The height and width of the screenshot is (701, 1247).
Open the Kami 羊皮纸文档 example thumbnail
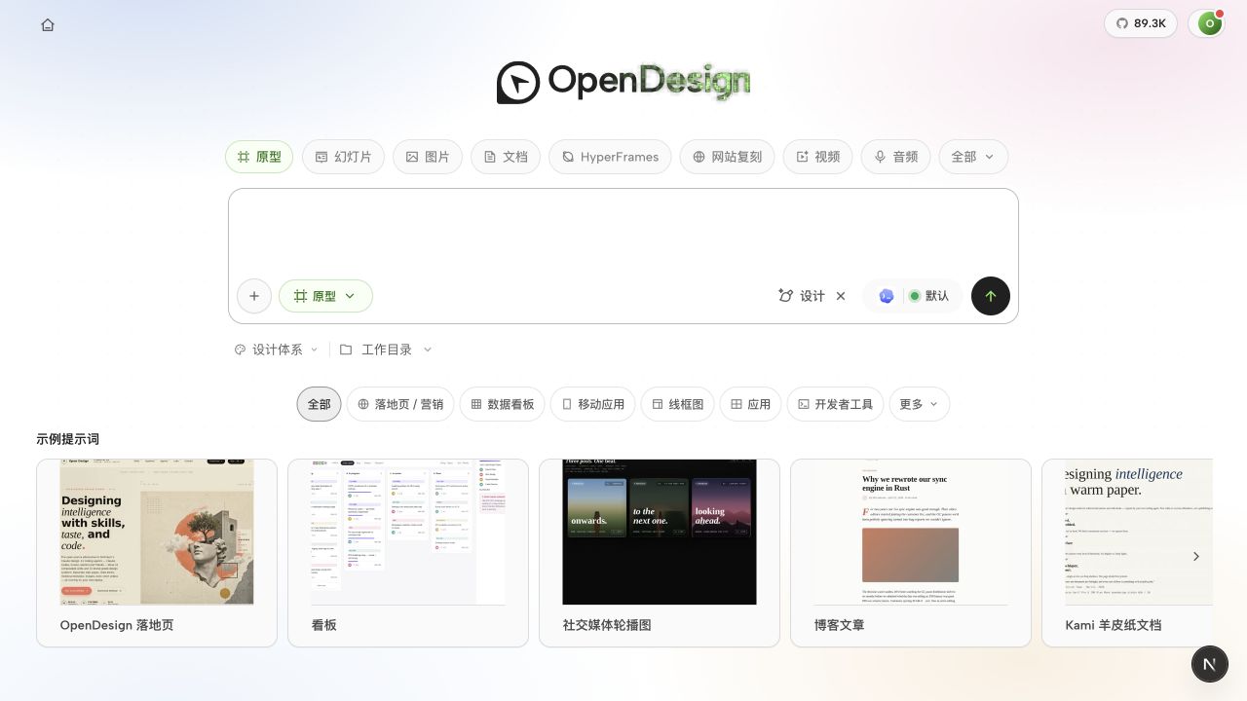[1139, 532]
